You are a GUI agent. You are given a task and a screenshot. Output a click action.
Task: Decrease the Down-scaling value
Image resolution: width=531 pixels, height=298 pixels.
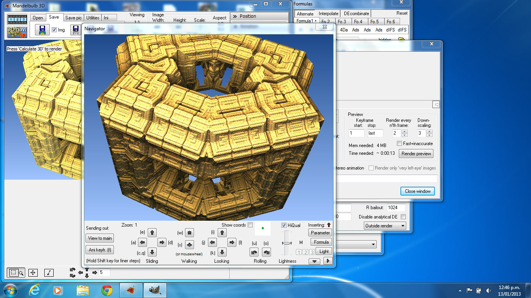pos(430,135)
